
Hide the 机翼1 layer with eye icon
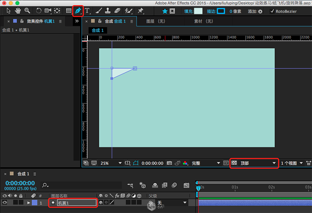[5, 202]
